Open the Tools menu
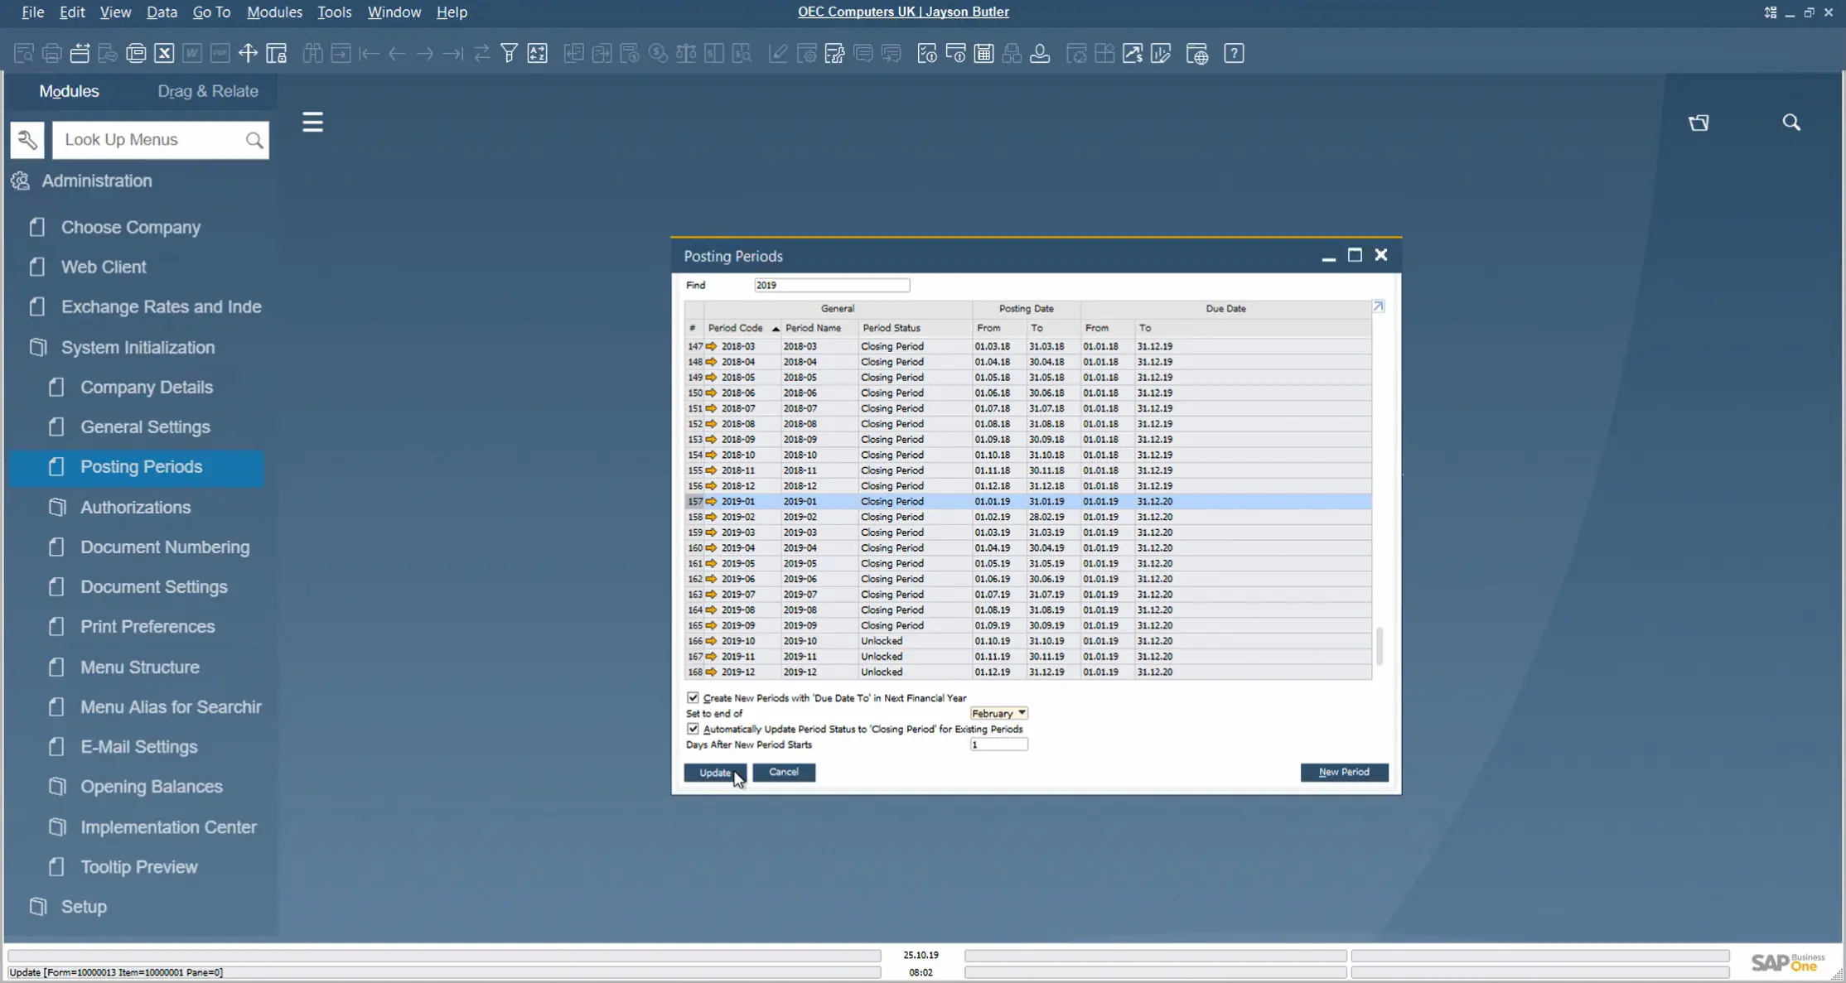 (334, 12)
